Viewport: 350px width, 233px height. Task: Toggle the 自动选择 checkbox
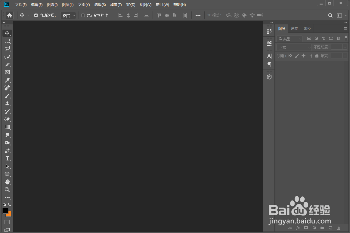click(36, 15)
